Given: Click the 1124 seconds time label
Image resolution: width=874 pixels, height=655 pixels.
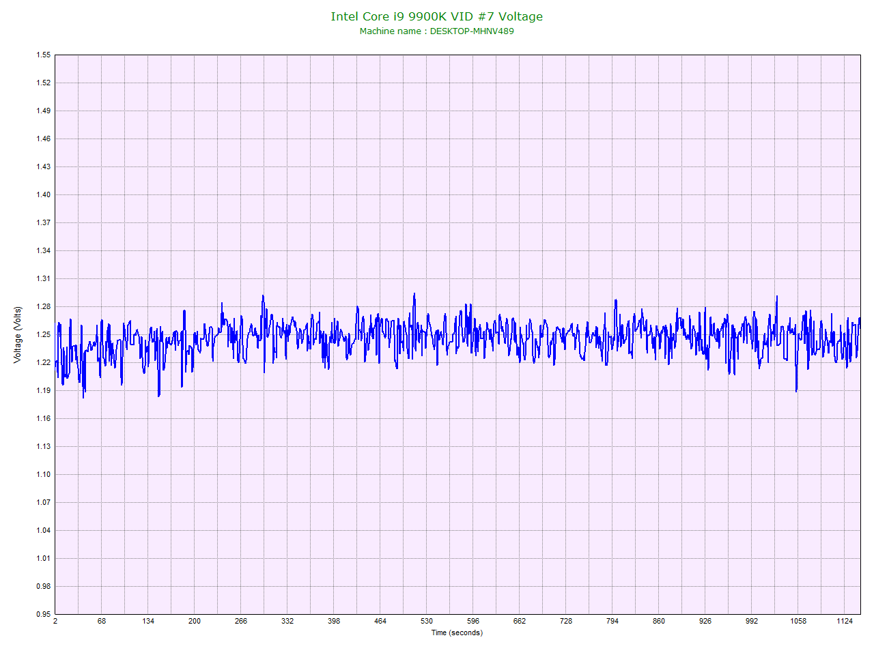Looking at the screenshot, I should 845,621.
